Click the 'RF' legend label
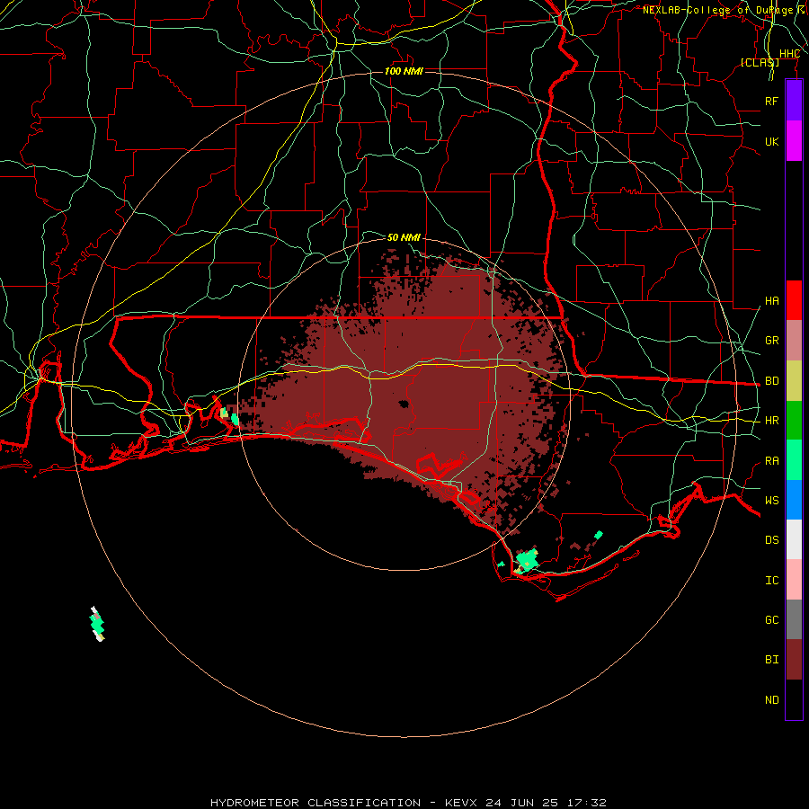 click(x=771, y=101)
